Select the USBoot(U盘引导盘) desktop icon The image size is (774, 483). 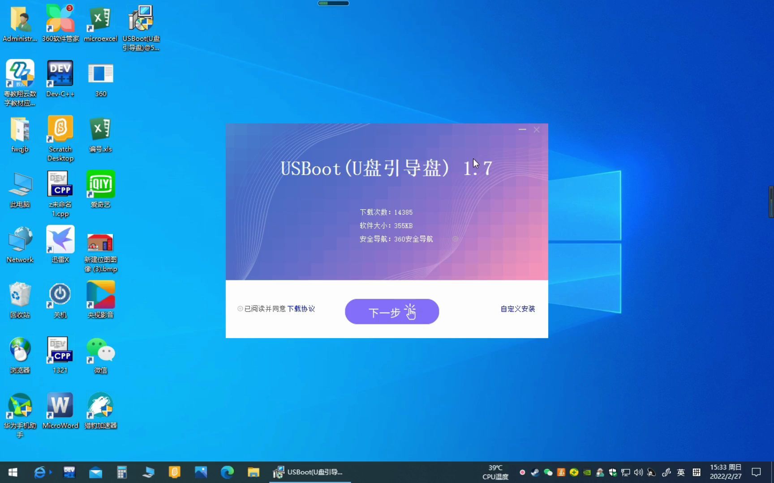point(141,28)
